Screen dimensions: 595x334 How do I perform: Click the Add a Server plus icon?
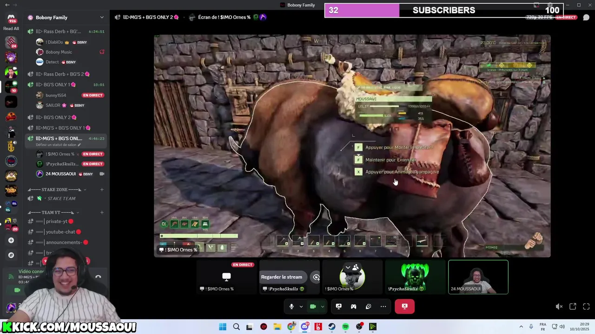[11, 240]
